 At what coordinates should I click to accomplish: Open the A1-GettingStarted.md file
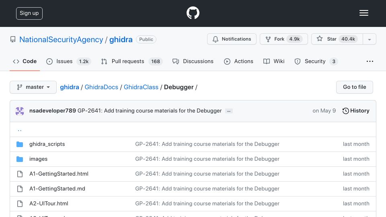57,188
